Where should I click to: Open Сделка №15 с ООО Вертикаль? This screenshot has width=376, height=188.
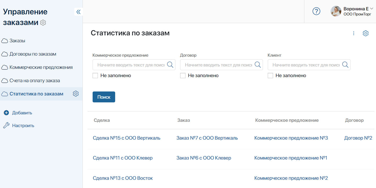127,138
